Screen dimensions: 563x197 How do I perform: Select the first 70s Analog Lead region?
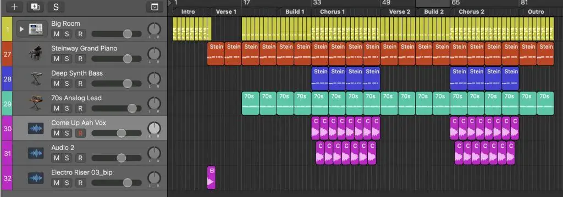(x=251, y=103)
